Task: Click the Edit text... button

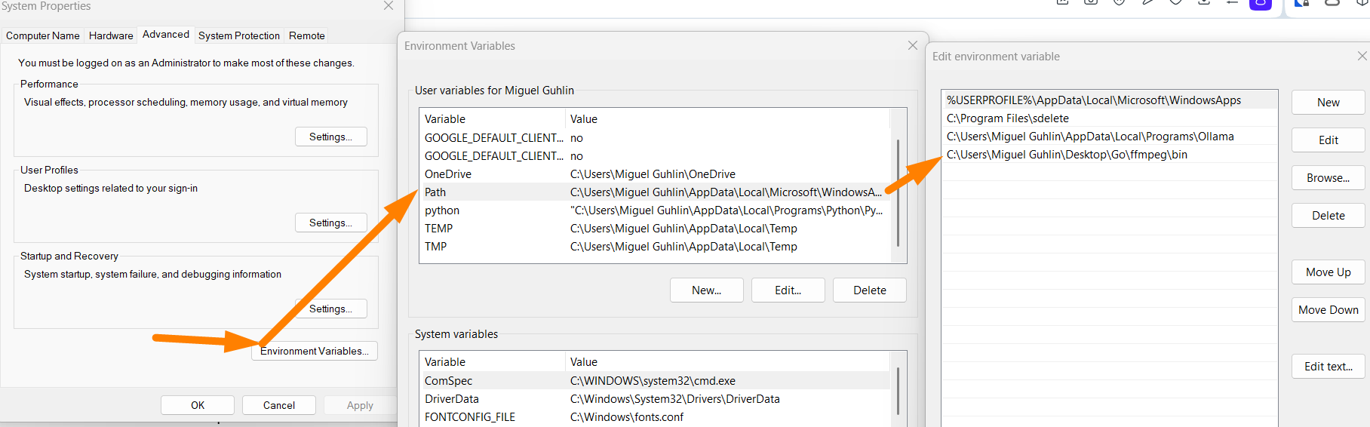Action: 1328,367
